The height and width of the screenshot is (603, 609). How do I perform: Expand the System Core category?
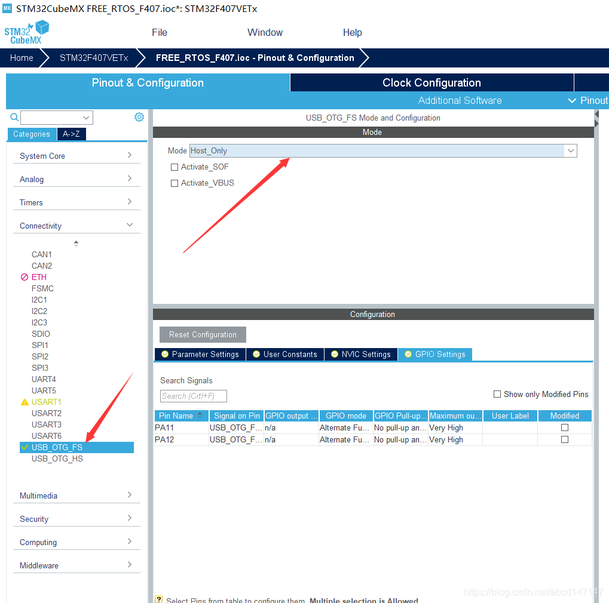click(76, 156)
